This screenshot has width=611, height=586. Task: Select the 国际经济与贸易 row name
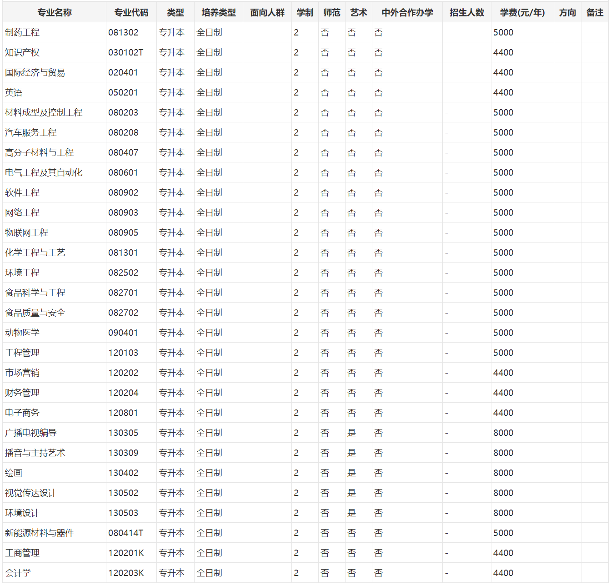tap(35, 73)
